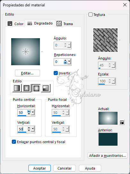This screenshot has width=130, height=174.
Task: Click the Trama pattern tab icon
Action: click(59, 24)
